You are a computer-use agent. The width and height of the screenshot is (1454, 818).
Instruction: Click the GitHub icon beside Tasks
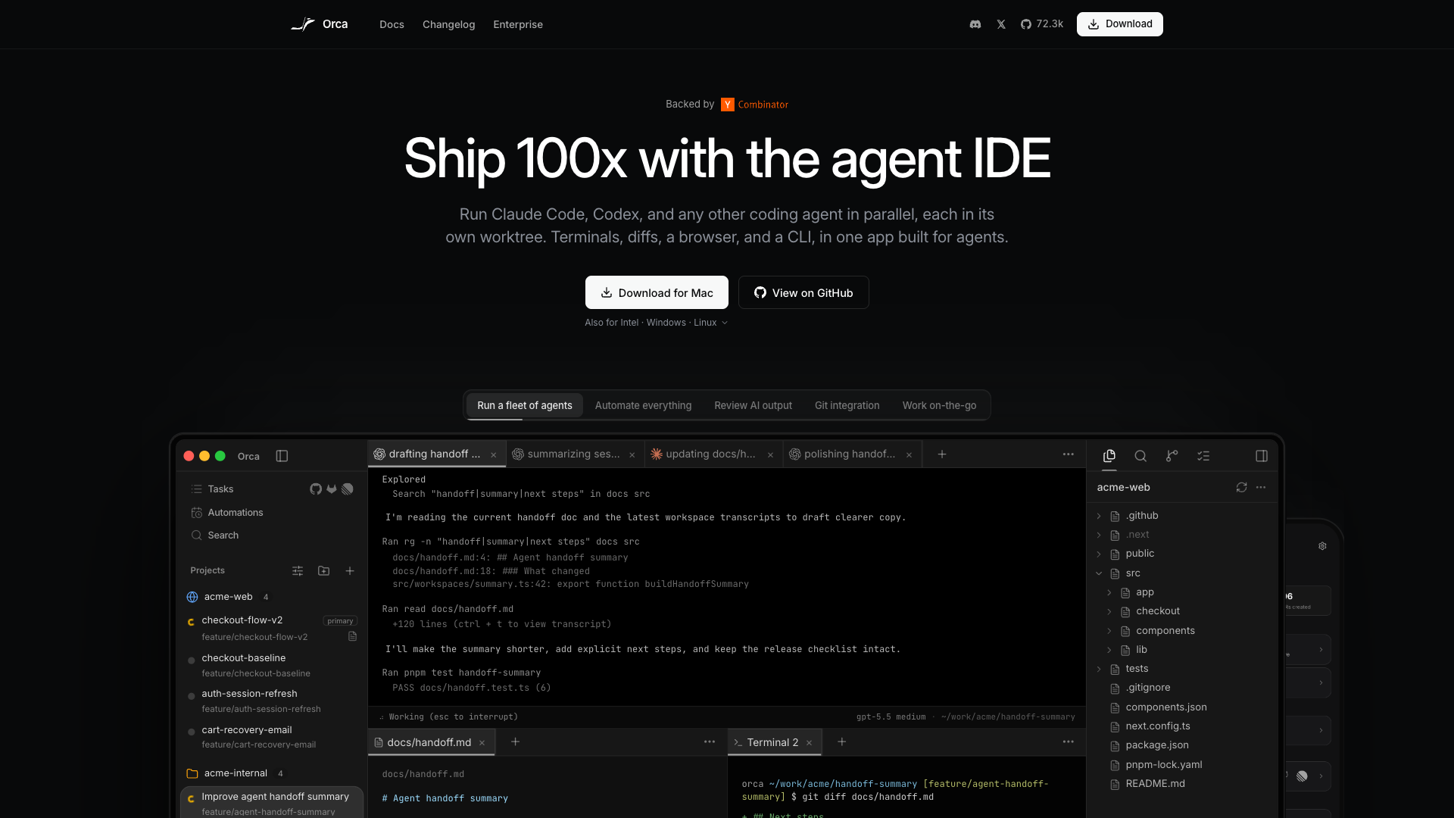(316, 489)
